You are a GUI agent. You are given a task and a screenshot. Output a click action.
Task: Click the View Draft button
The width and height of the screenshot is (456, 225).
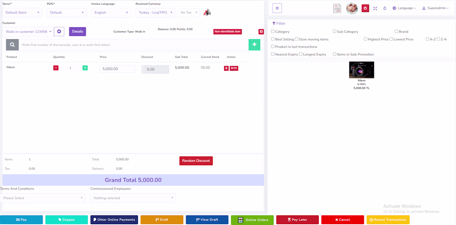207,220
